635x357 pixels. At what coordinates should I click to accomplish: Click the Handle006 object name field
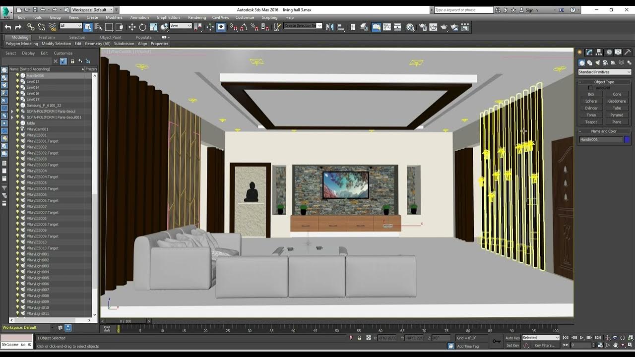pos(600,140)
